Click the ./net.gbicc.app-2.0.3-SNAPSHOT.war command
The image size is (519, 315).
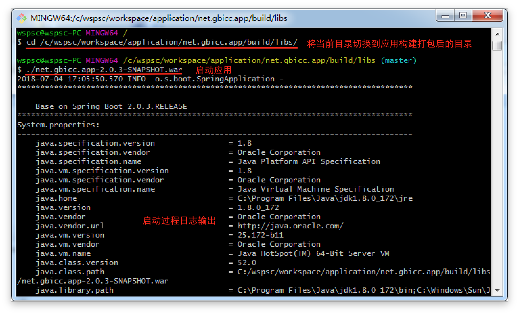click(104, 70)
